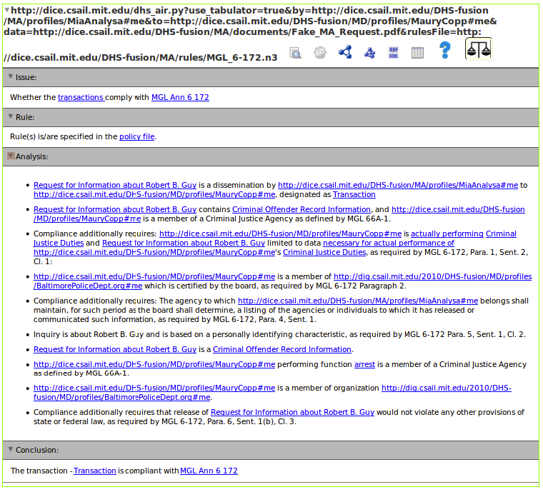The width and height of the screenshot is (543, 492).
Task: Open the document outline search icon
Action: [x=295, y=53]
